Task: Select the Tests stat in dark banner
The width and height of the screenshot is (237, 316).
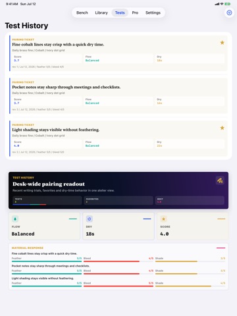Action: (47, 200)
